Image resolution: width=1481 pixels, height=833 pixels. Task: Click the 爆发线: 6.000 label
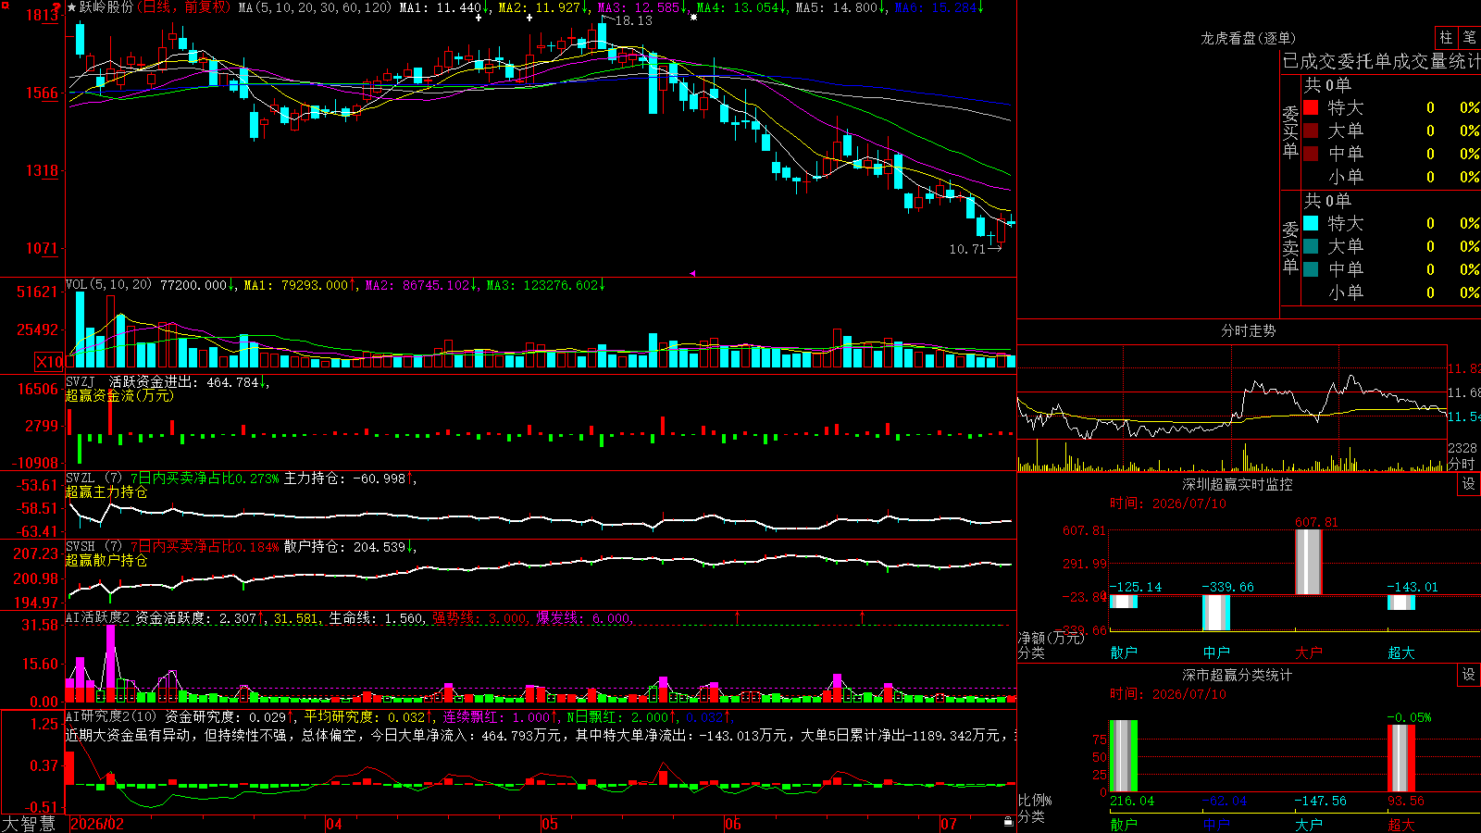click(x=583, y=618)
